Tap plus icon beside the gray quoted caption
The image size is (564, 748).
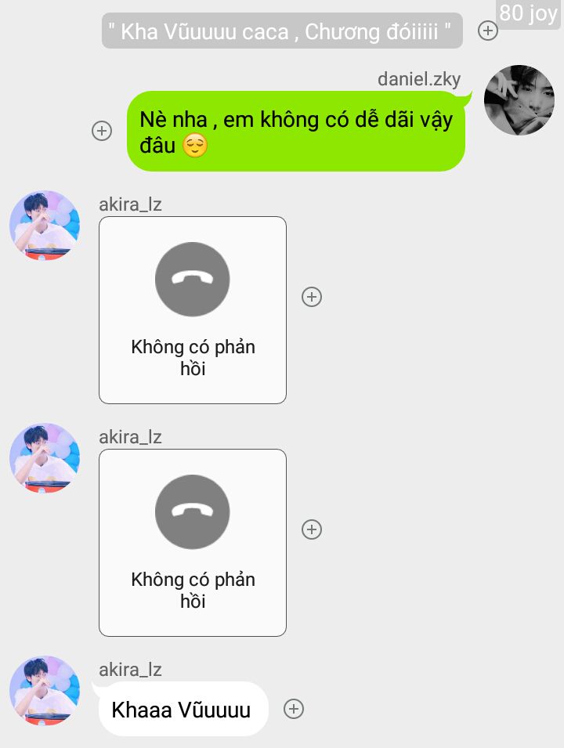tap(488, 31)
